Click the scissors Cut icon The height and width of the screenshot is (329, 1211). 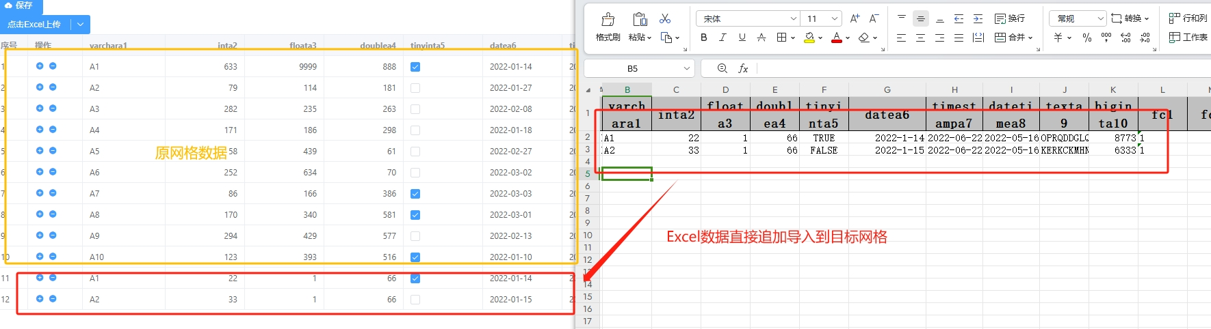pos(665,19)
